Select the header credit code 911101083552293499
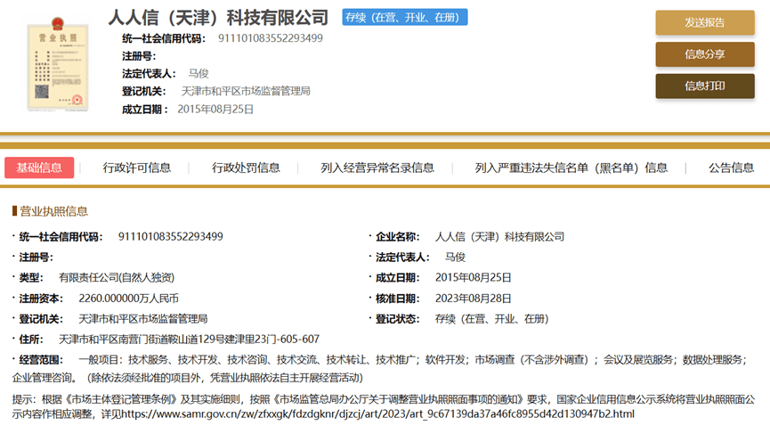The image size is (770, 434). 270,38
